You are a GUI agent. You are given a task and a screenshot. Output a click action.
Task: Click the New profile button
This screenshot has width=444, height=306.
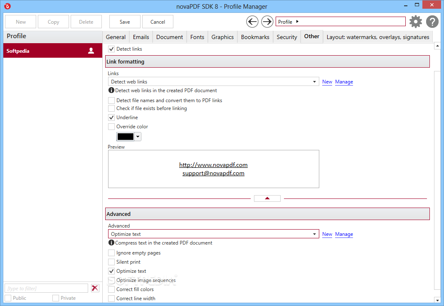(x=21, y=22)
